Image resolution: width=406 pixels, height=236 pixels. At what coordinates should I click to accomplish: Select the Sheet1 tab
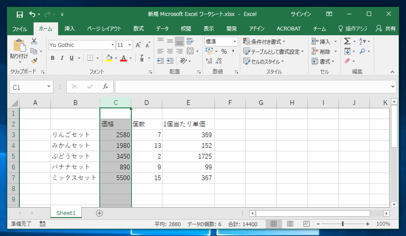pyautogui.click(x=66, y=213)
